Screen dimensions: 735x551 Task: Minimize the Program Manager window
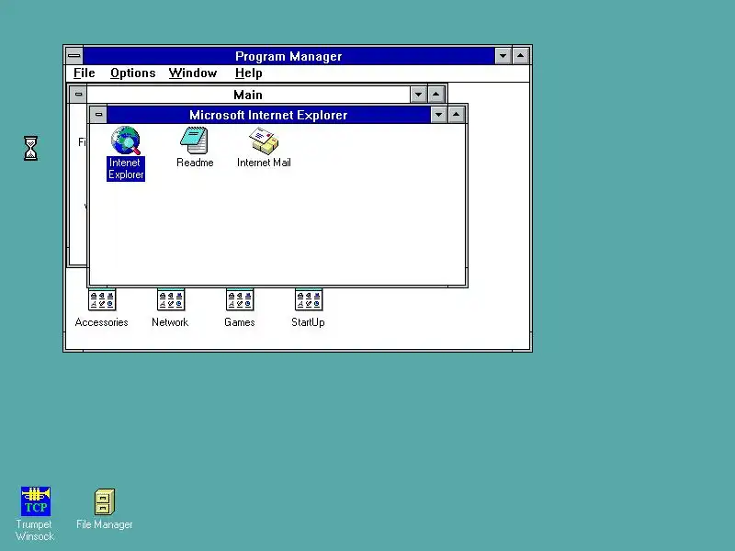(x=503, y=56)
